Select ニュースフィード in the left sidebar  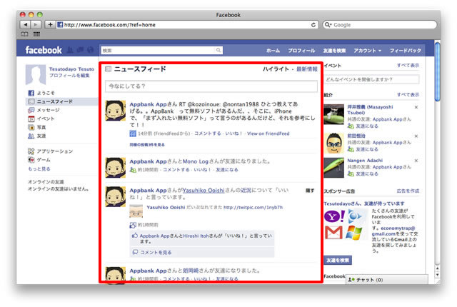[61, 101]
